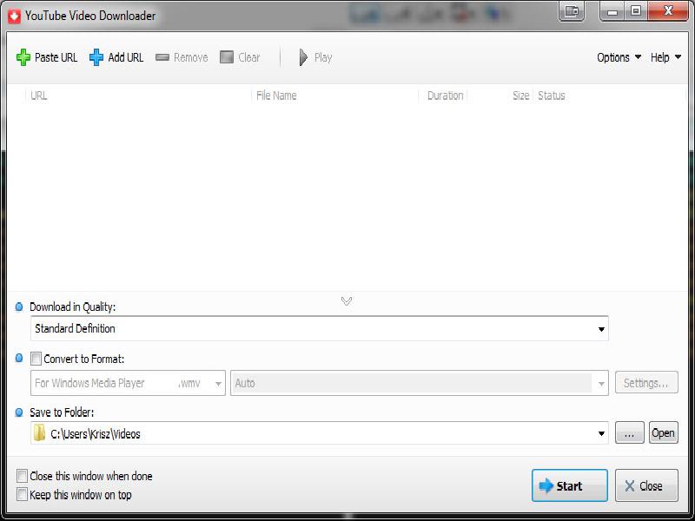Image resolution: width=695 pixels, height=521 pixels.
Task: Open the Auto conversion preset dropdown
Action: point(420,383)
